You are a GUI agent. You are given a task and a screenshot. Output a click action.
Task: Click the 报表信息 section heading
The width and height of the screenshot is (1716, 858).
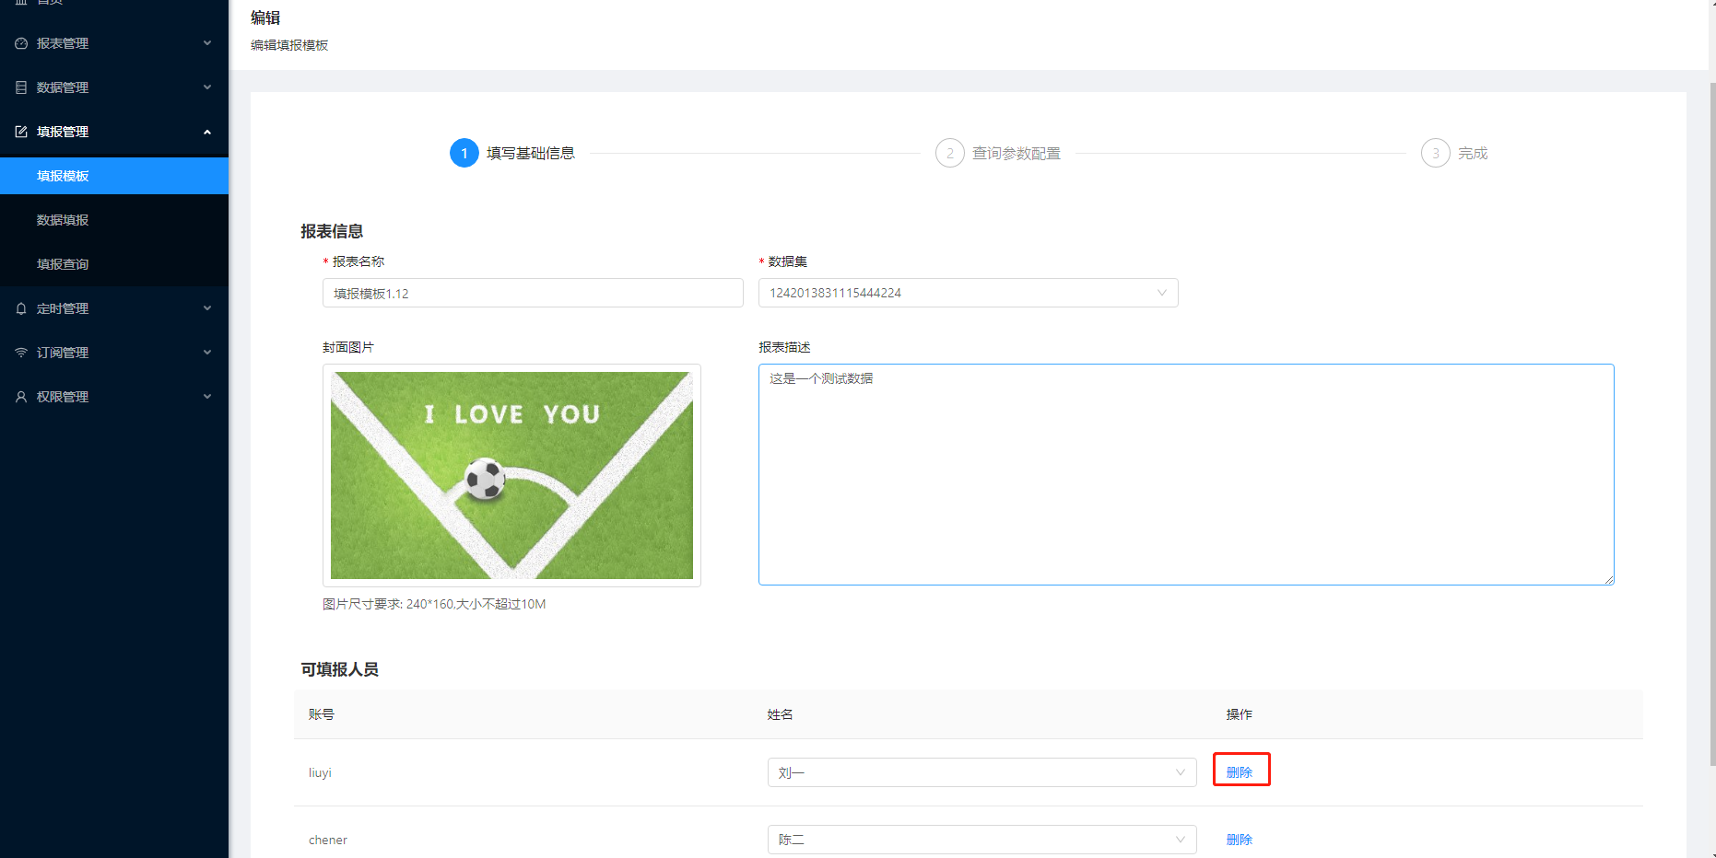tap(332, 231)
